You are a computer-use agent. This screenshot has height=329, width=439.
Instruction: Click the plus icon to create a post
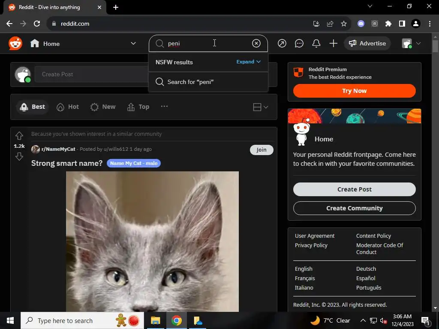coord(334,43)
